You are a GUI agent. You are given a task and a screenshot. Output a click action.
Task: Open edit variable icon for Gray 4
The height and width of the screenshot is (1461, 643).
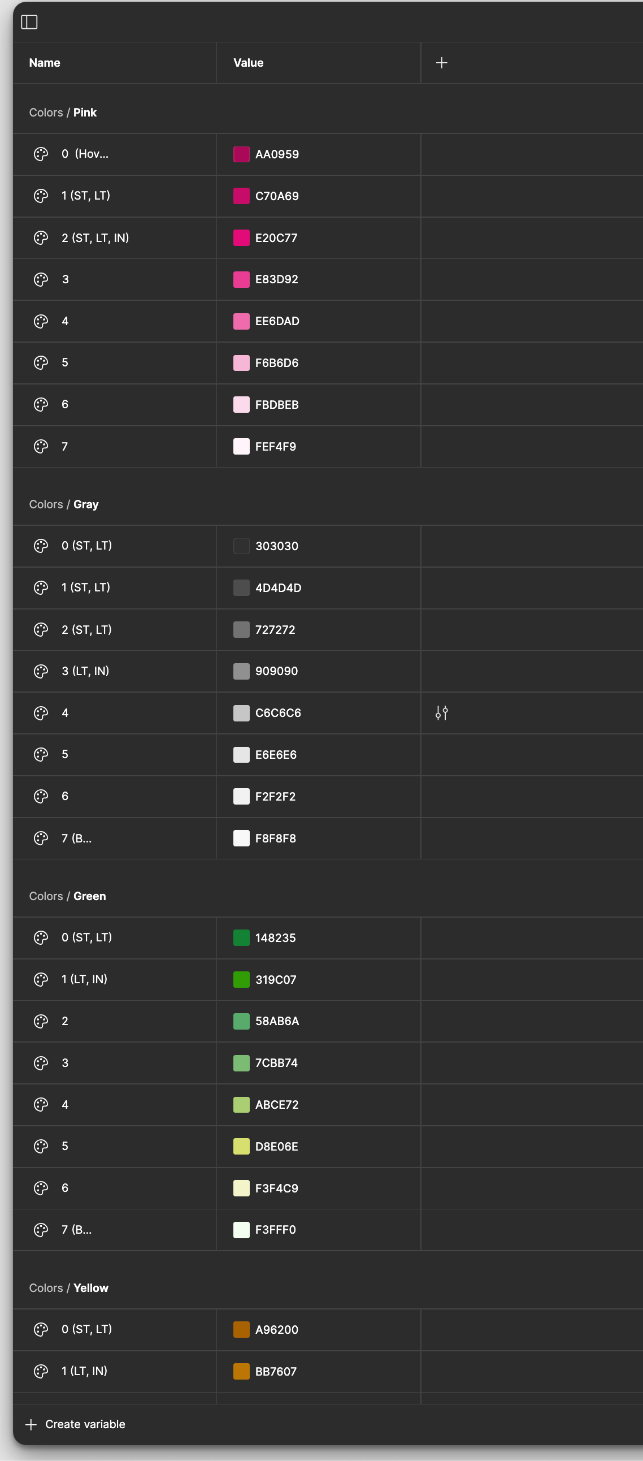point(442,713)
